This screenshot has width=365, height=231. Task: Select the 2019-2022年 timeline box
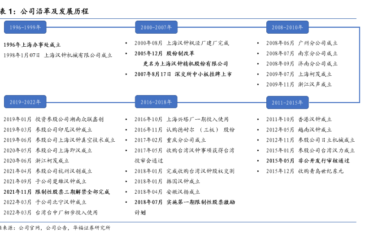[25, 103]
